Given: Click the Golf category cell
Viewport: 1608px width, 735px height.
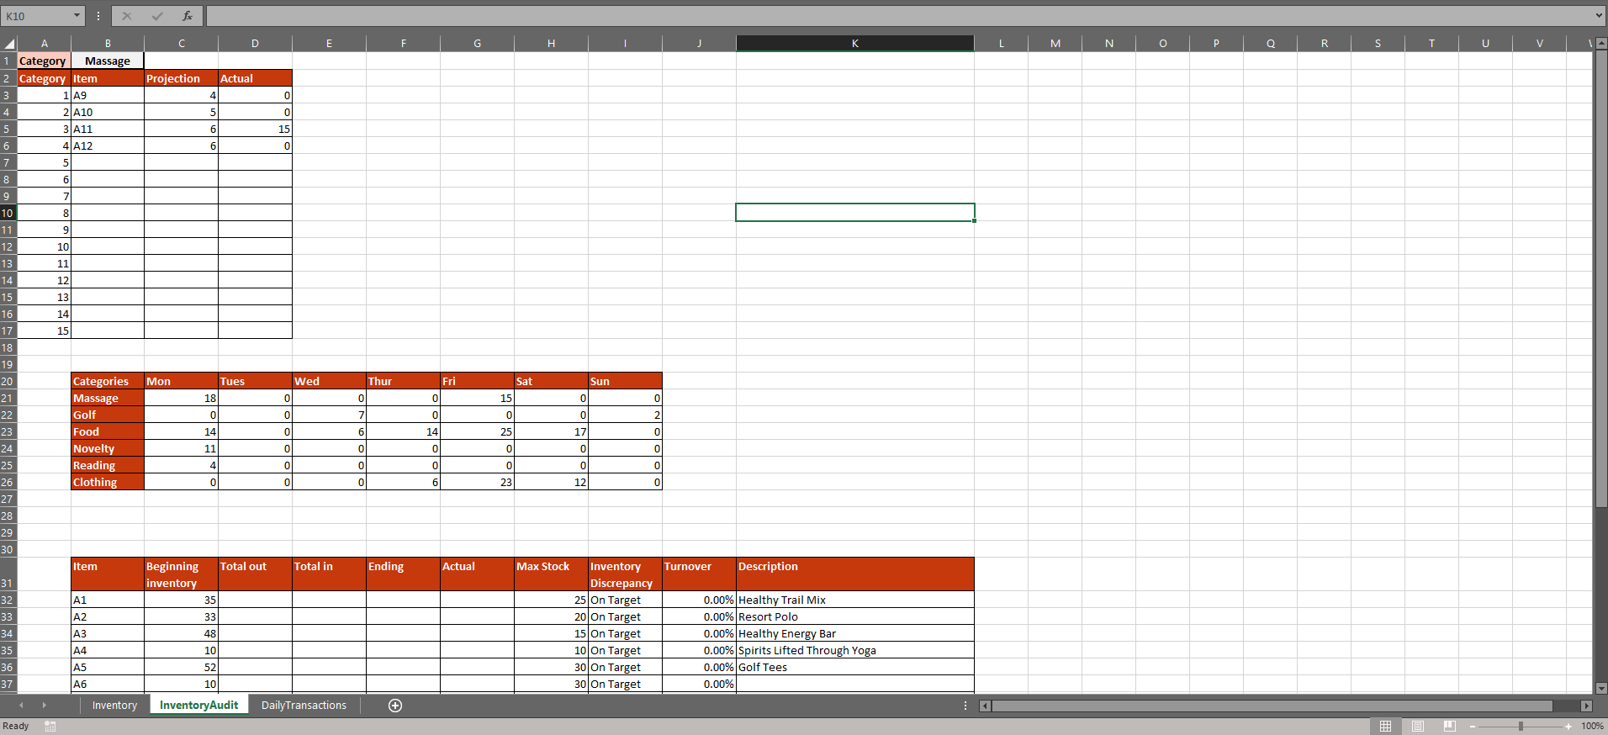Looking at the screenshot, I should pyautogui.click(x=108, y=415).
